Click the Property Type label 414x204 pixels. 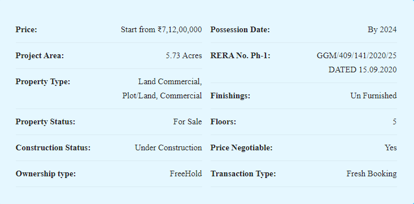43,81
